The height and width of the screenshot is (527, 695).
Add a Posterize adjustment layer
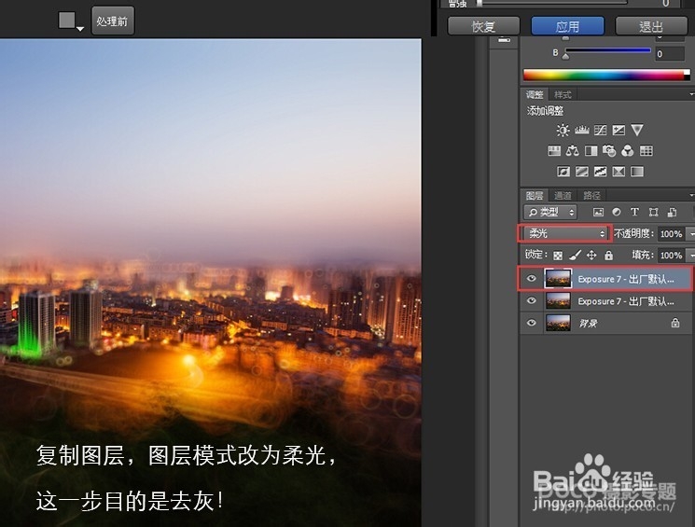[581, 172]
